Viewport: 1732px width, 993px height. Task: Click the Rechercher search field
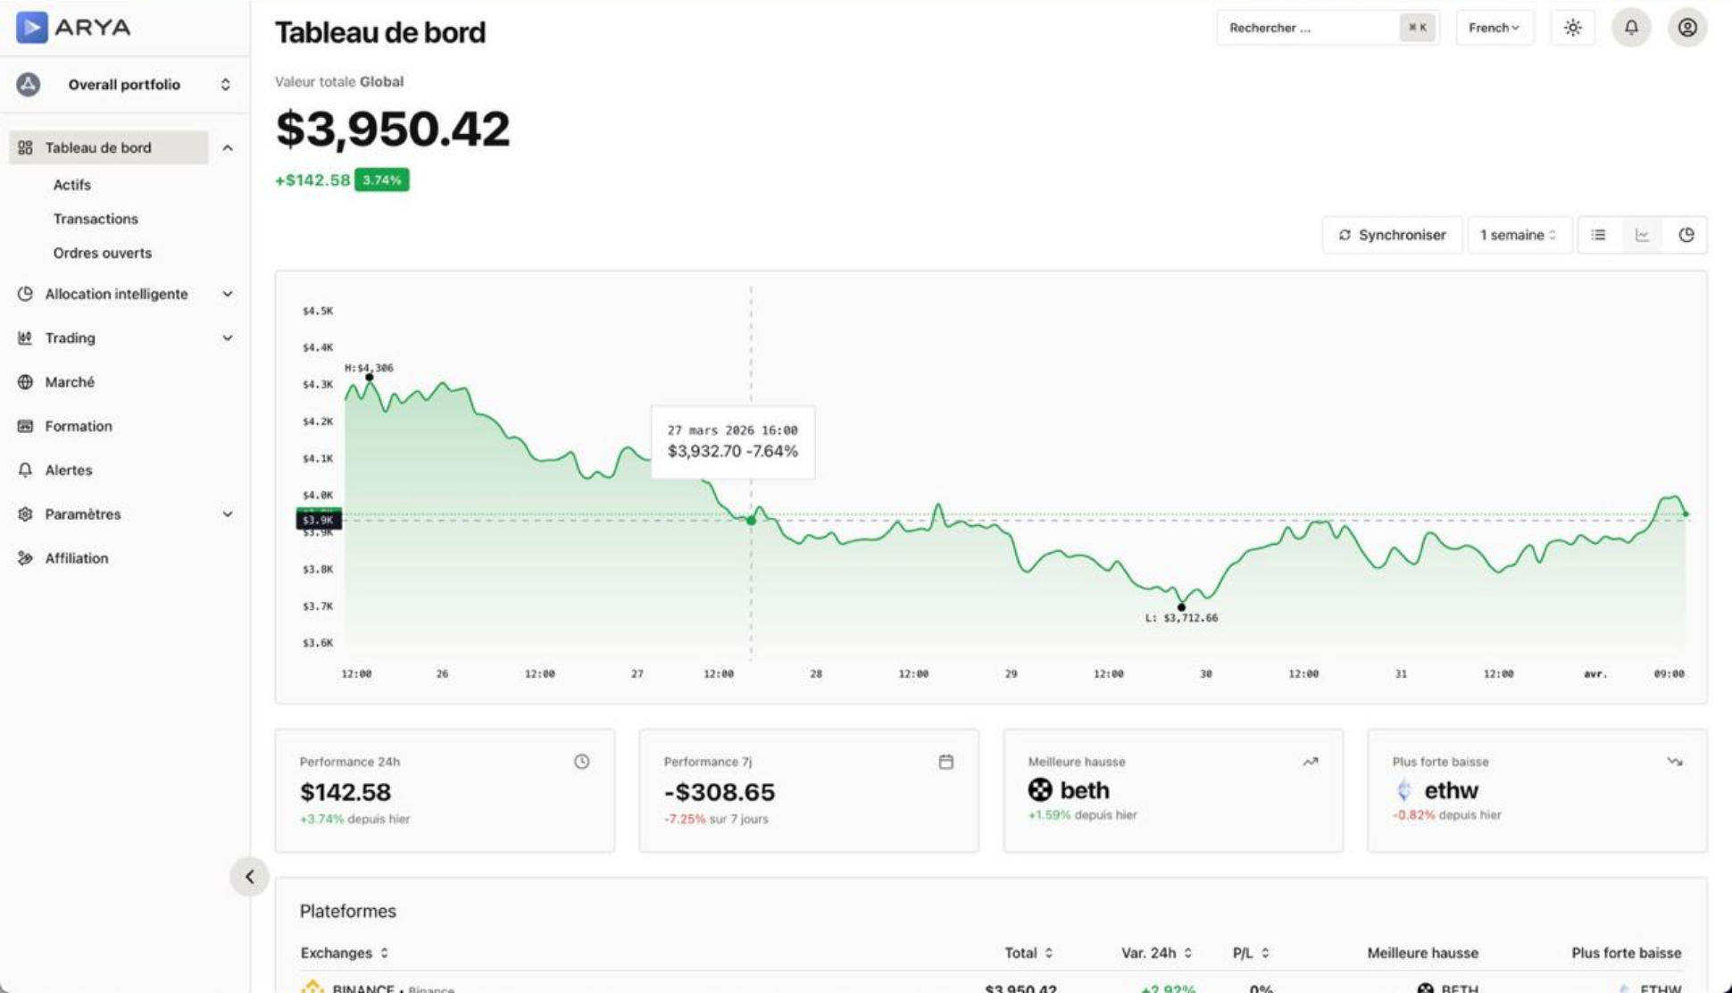pos(1308,28)
